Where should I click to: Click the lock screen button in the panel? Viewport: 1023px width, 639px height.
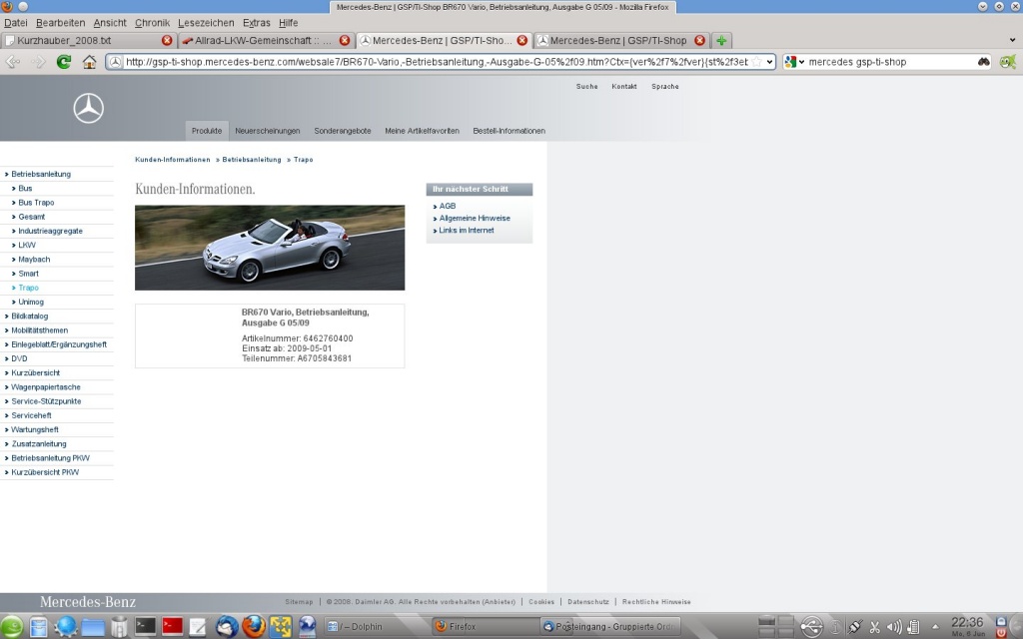(x=1001, y=621)
